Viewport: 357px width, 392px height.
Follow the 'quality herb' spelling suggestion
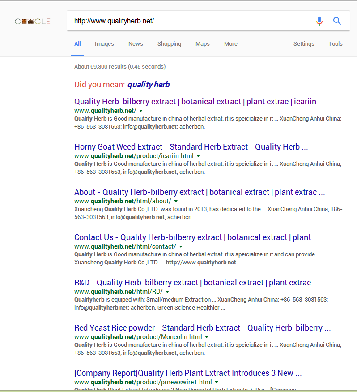coord(149,85)
